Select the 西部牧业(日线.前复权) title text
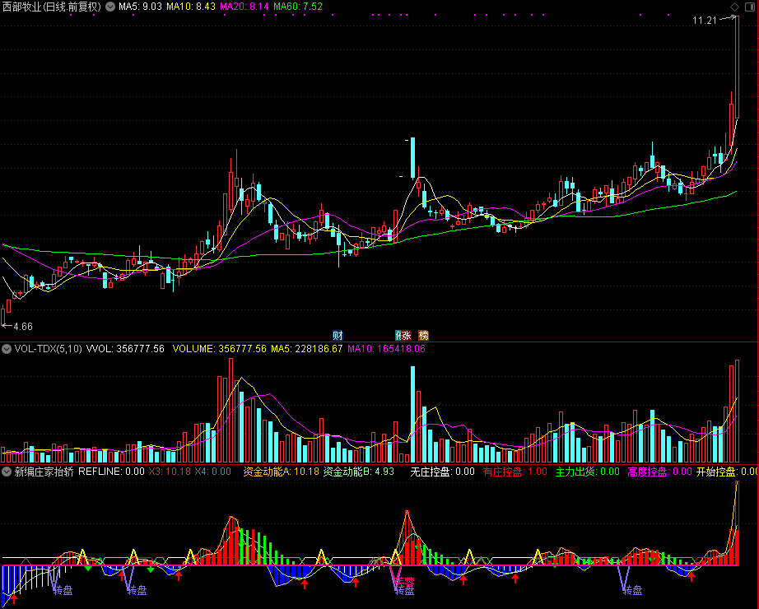The image size is (759, 609). 52,7
